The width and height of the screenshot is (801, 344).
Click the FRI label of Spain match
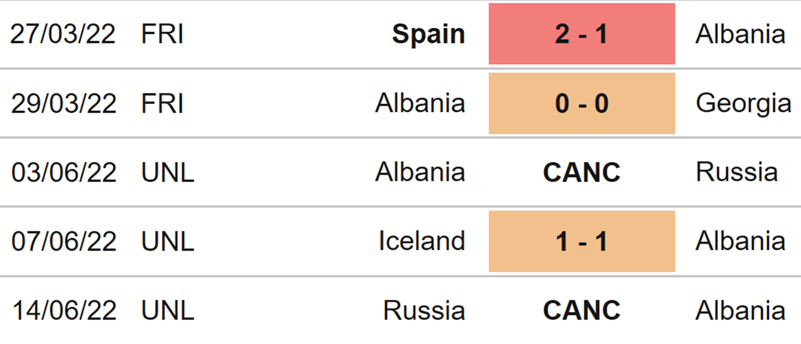point(162,34)
